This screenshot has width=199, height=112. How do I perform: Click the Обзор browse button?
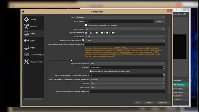tap(160, 21)
